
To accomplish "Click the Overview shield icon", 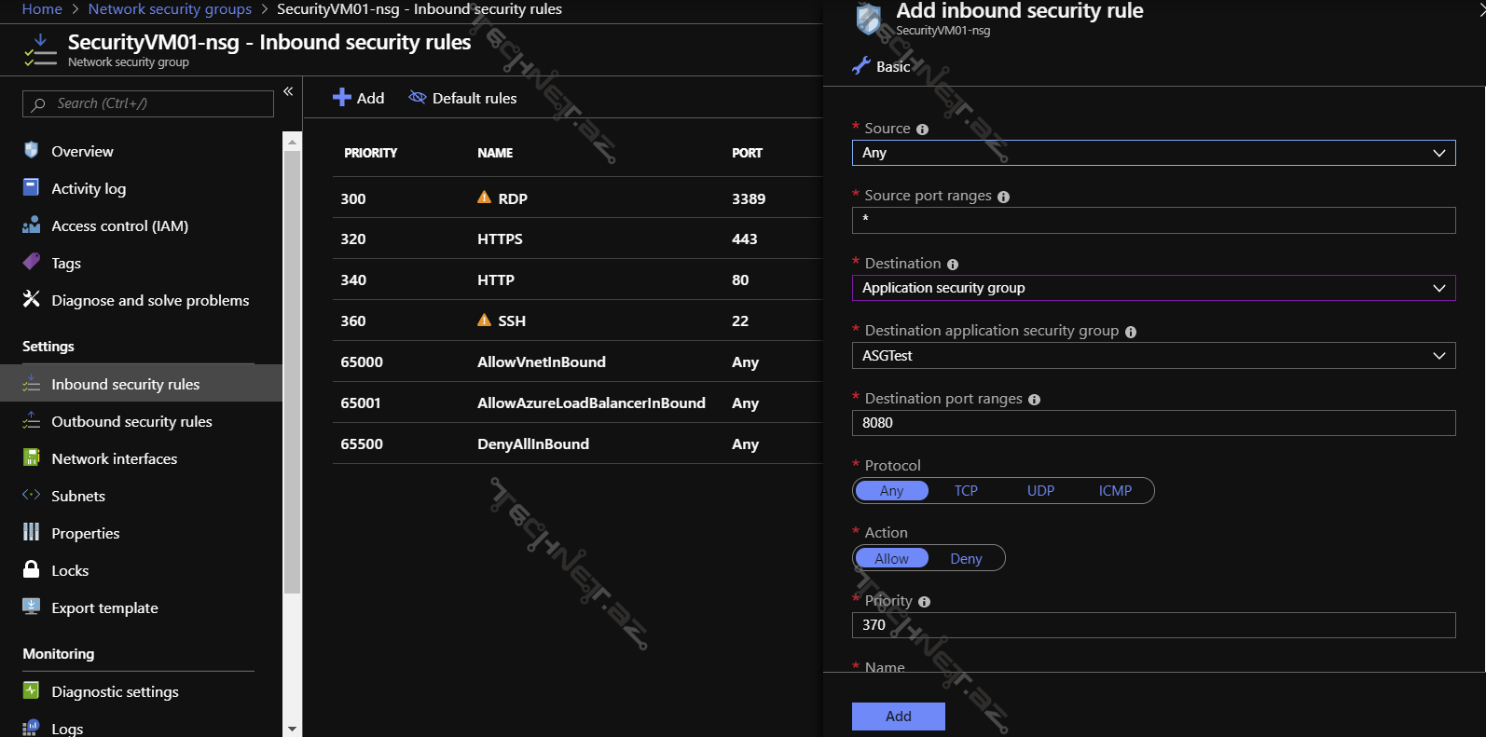I will click(x=31, y=150).
